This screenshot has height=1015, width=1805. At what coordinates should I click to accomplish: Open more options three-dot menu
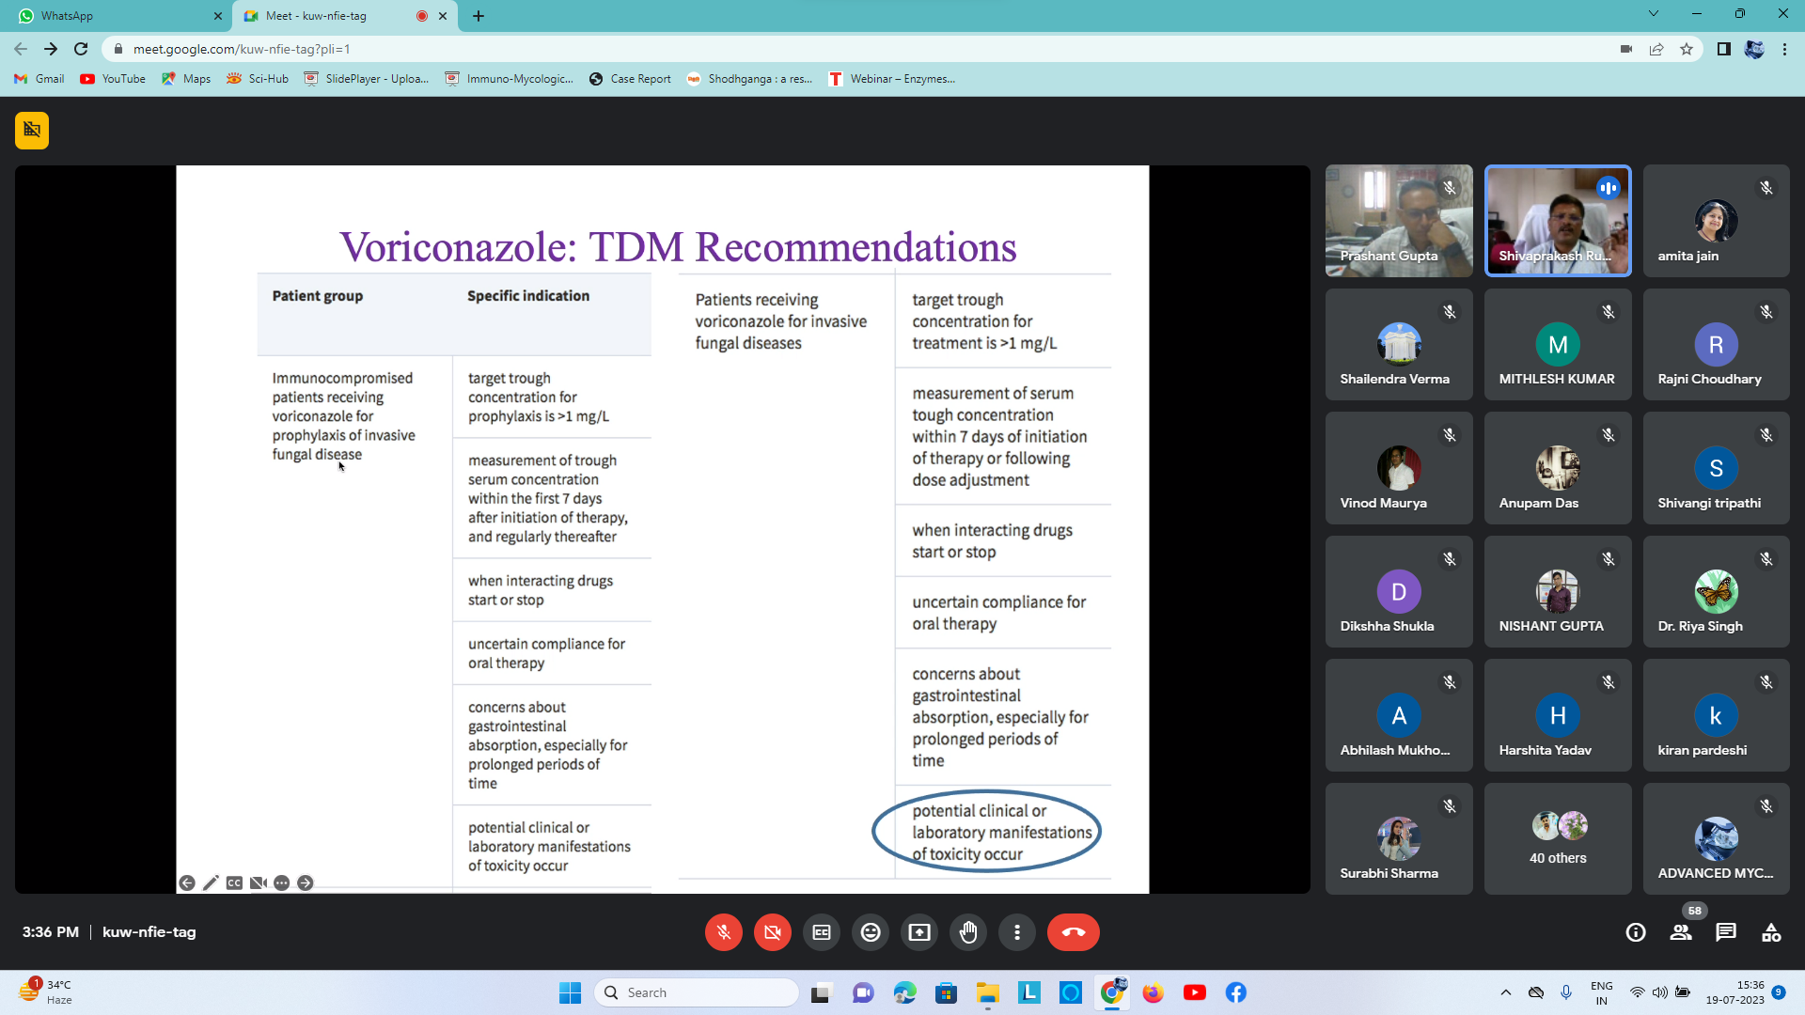(1017, 932)
